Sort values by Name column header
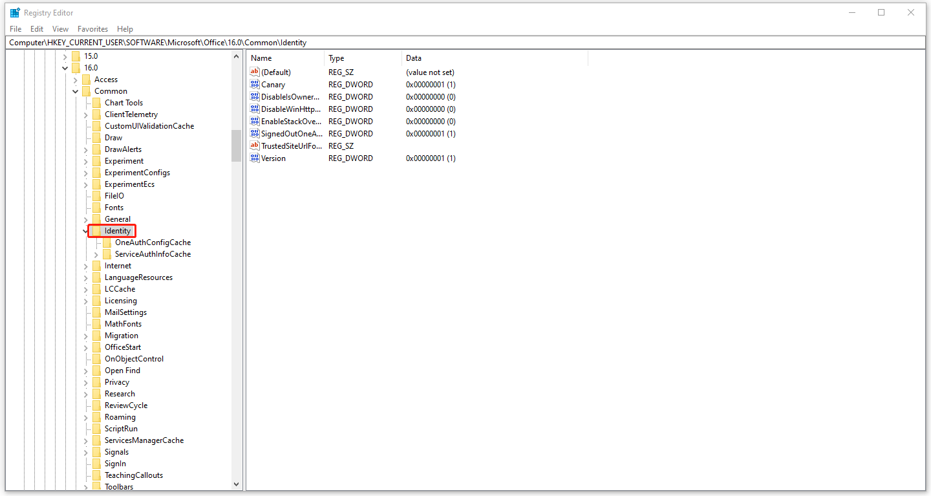This screenshot has width=931, height=496. pyautogui.click(x=285, y=58)
